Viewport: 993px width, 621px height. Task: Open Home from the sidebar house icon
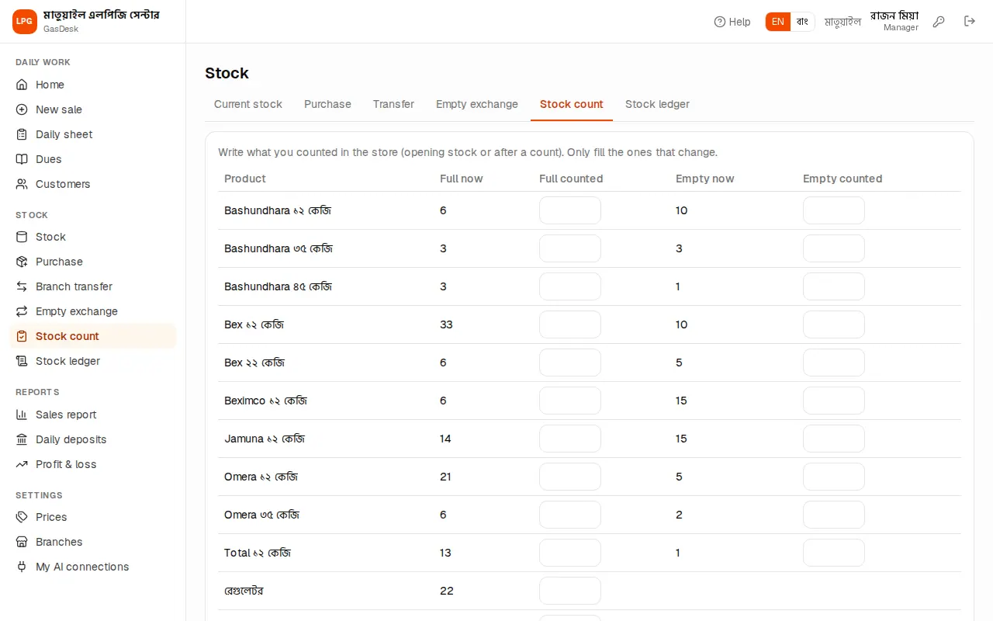pyautogui.click(x=22, y=85)
